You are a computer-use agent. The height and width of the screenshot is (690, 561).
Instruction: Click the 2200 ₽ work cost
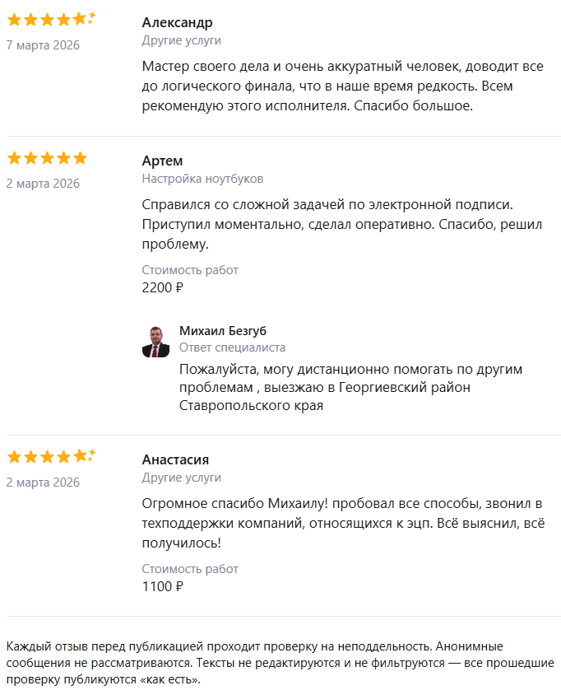pos(162,287)
